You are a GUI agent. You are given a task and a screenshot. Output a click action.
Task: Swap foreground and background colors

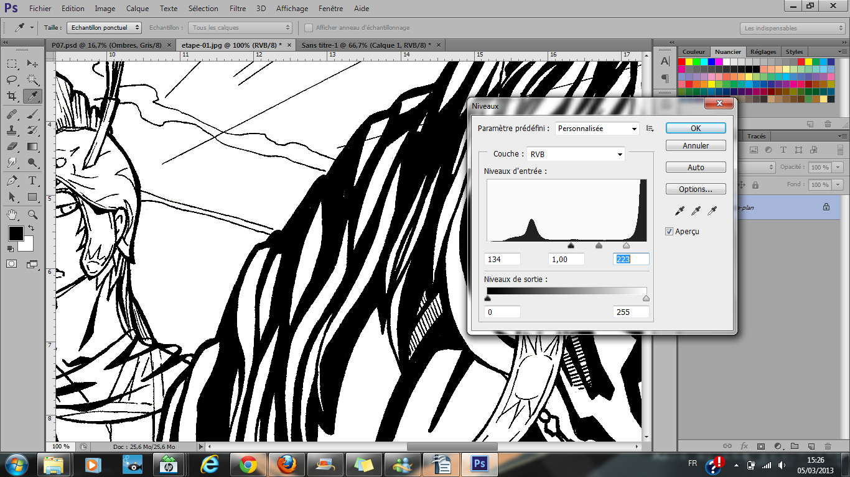[x=31, y=229]
